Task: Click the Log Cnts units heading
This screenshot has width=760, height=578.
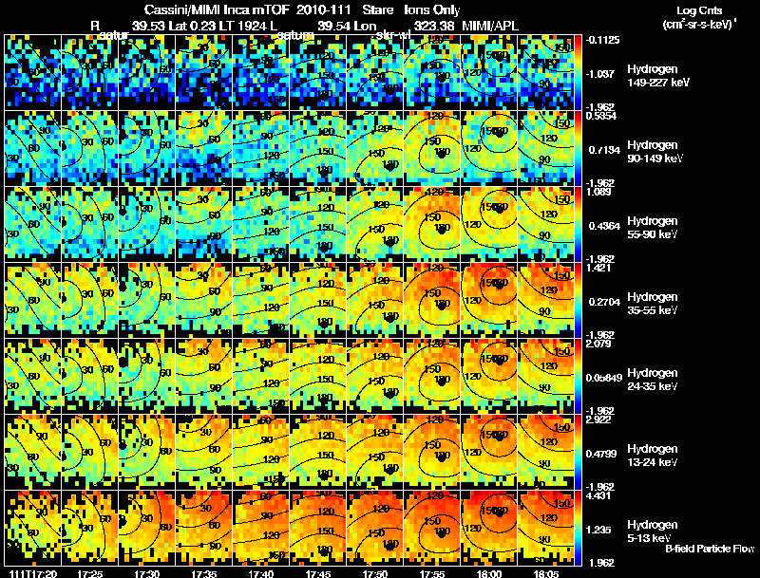Action: tap(699, 10)
